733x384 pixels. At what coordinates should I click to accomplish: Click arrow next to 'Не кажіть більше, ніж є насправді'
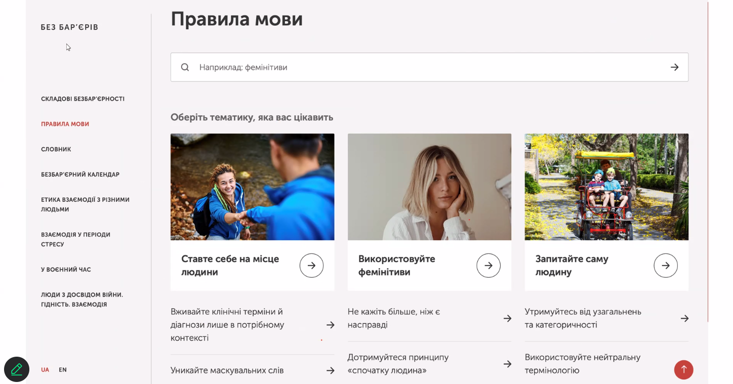click(507, 318)
